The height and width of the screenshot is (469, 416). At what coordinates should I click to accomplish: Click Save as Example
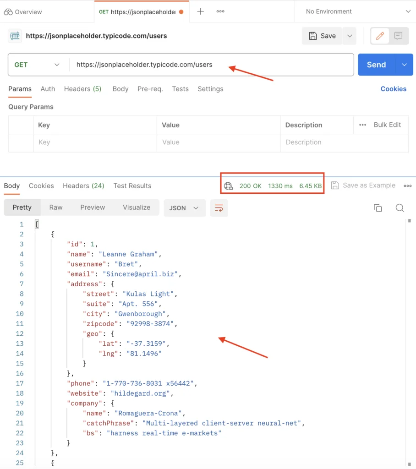(363, 185)
